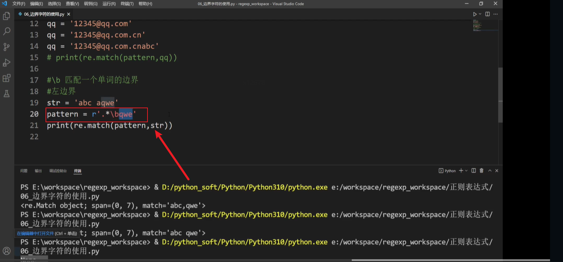Create a new terminal with plus icon
This screenshot has width=563, height=262.
[461, 171]
